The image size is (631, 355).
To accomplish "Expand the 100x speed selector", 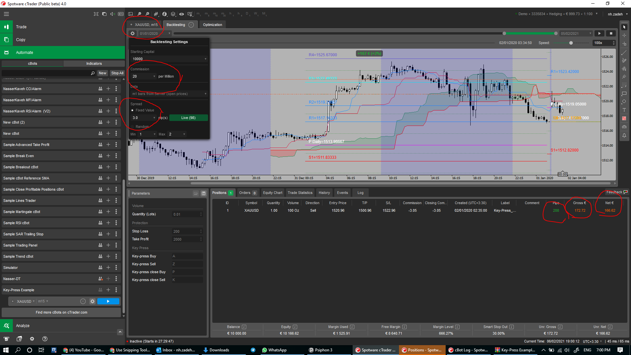I will 614,43.
